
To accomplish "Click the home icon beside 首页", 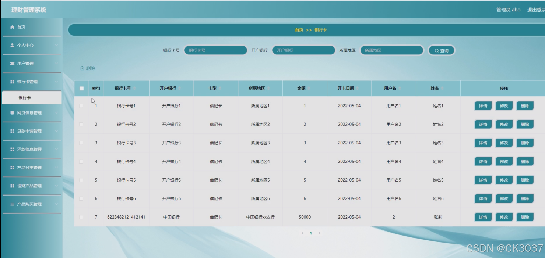I will click(12, 27).
